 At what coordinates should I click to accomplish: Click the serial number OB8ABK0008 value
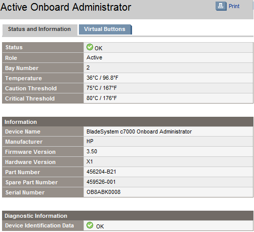click(x=103, y=192)
